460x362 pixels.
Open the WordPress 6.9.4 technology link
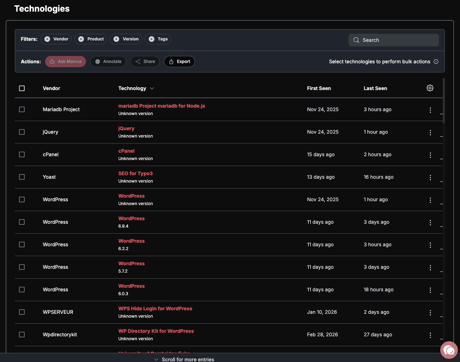point(131,218)
